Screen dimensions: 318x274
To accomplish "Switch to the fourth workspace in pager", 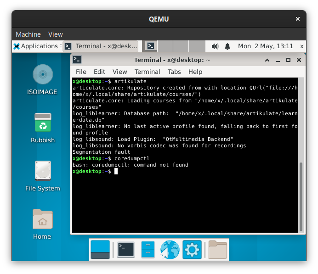I will [x=197, y=46].
